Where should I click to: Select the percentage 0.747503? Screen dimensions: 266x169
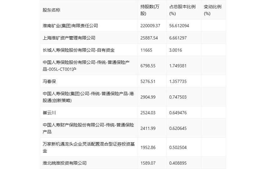coord(178,97)
